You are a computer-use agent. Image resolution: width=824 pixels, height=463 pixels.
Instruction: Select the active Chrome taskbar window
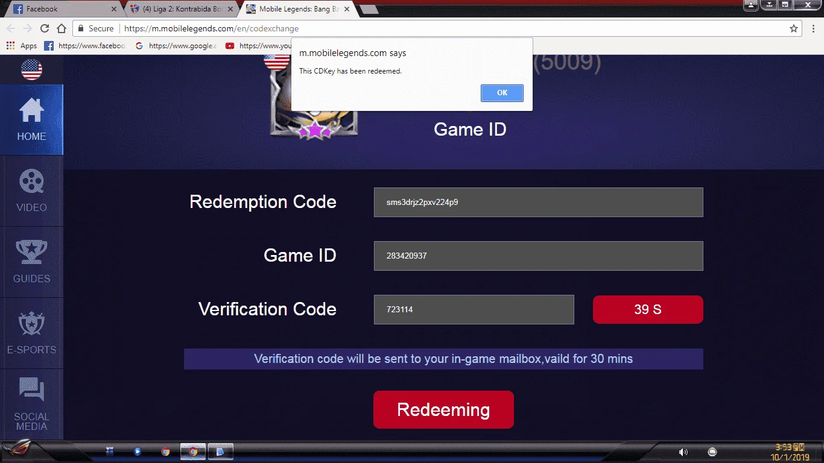(193, 451)
